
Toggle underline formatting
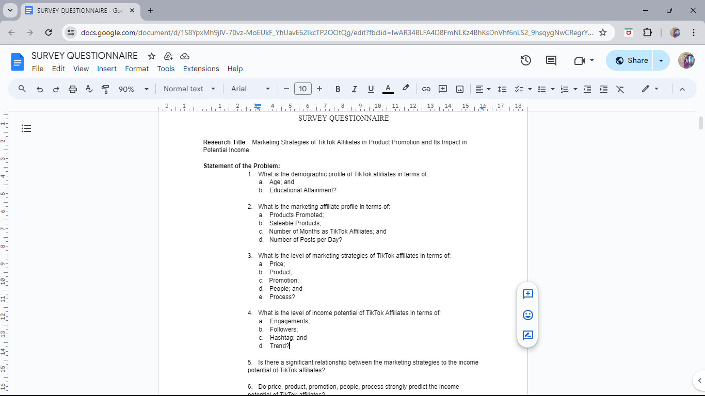coord(371,89)
